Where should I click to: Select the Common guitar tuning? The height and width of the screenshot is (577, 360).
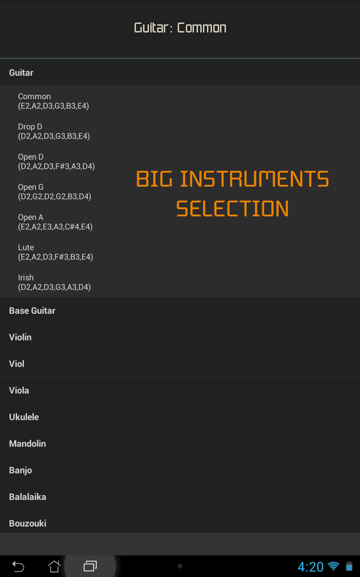coord(53,101)
